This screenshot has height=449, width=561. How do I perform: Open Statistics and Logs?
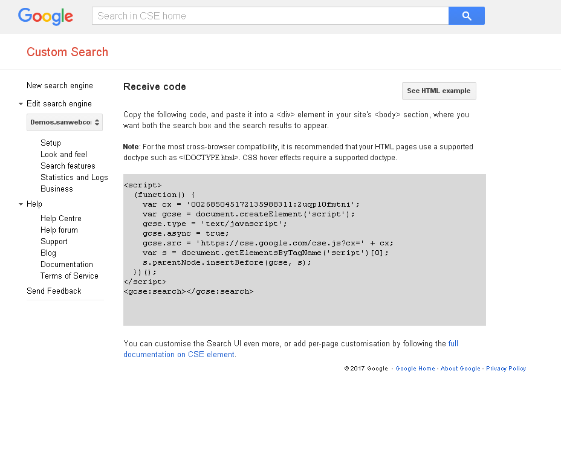74,177
